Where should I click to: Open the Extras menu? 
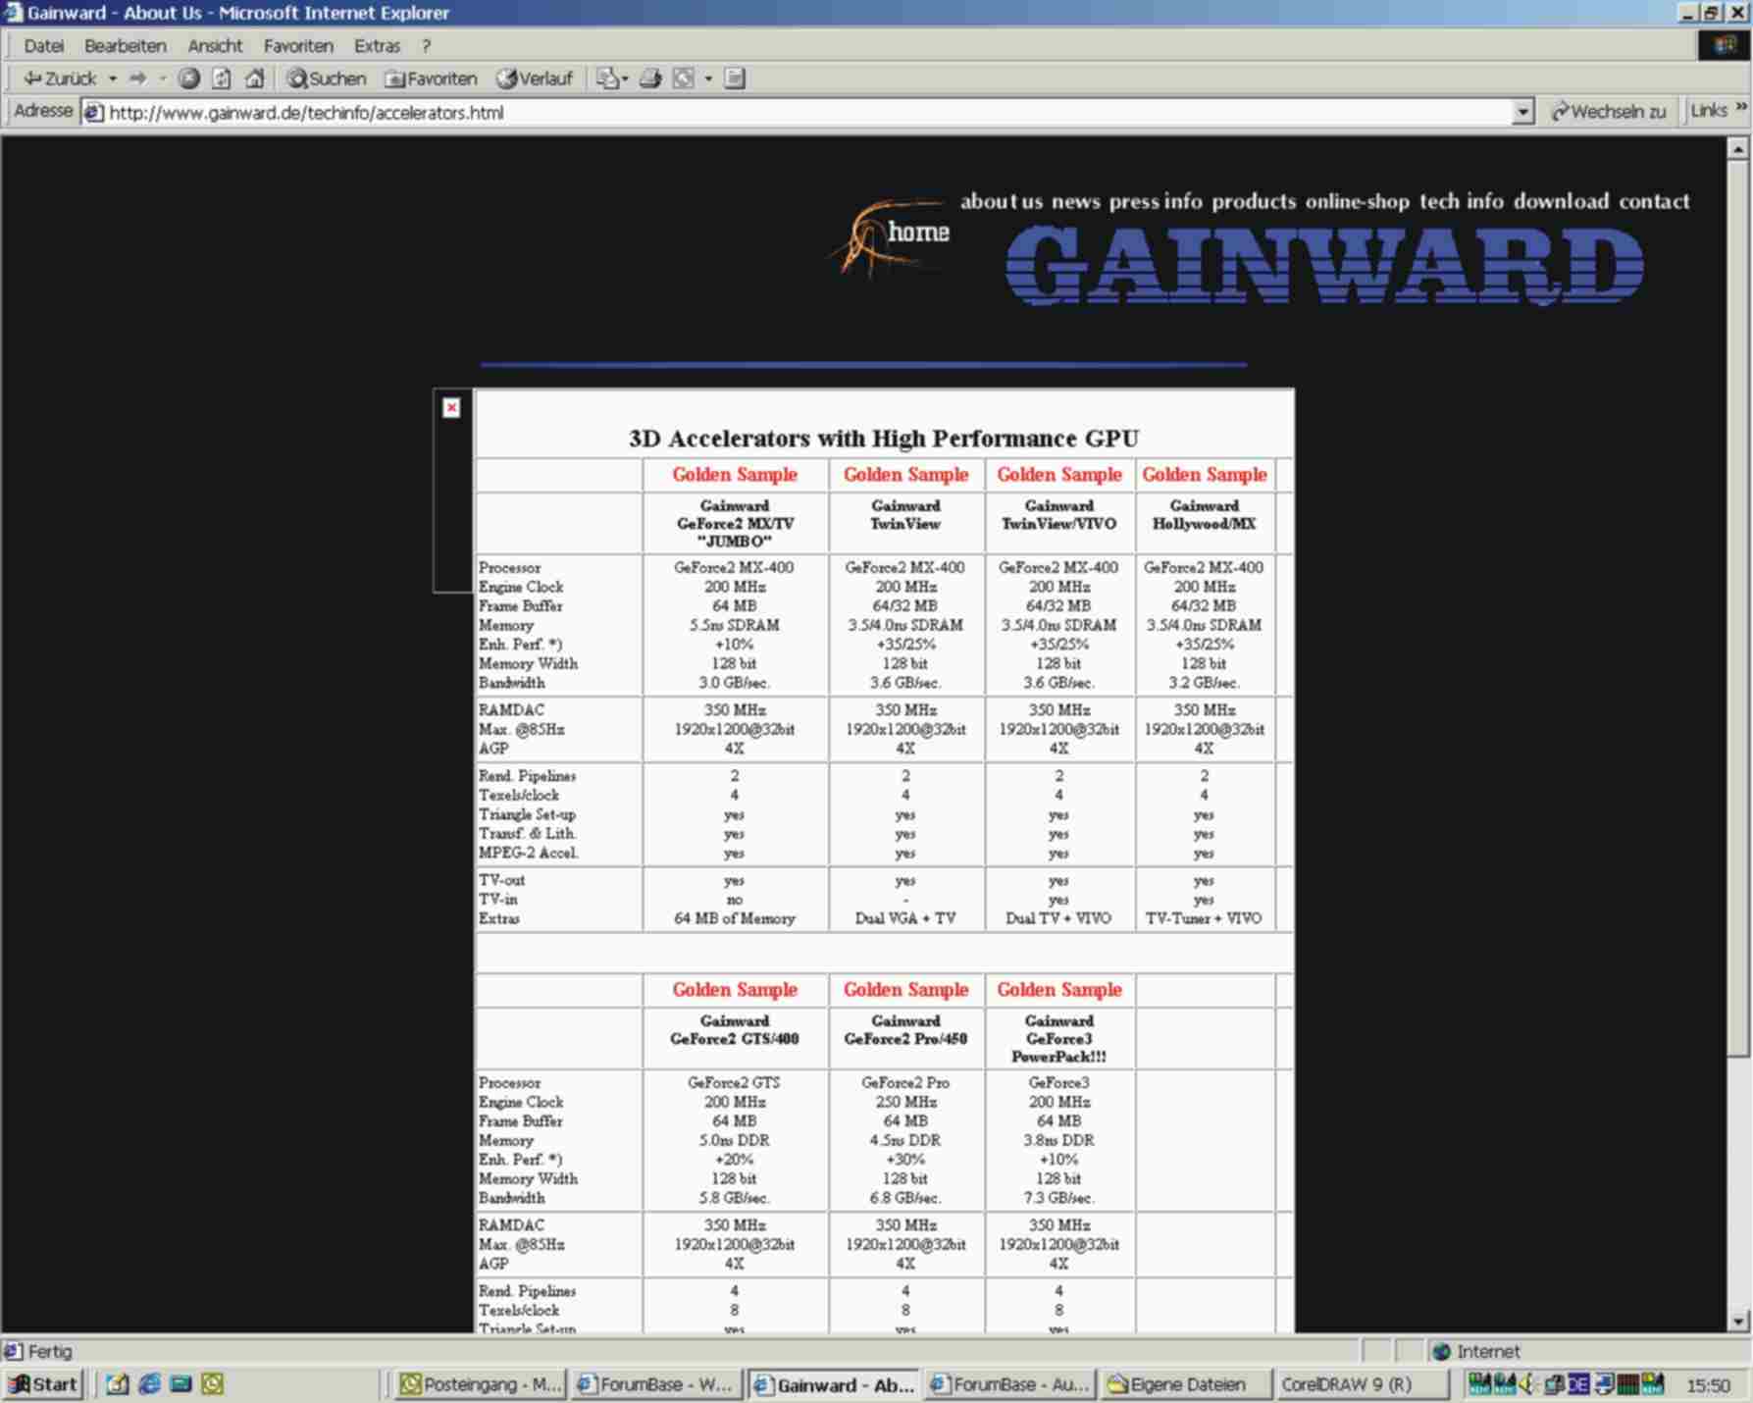(x=378, y=46)
